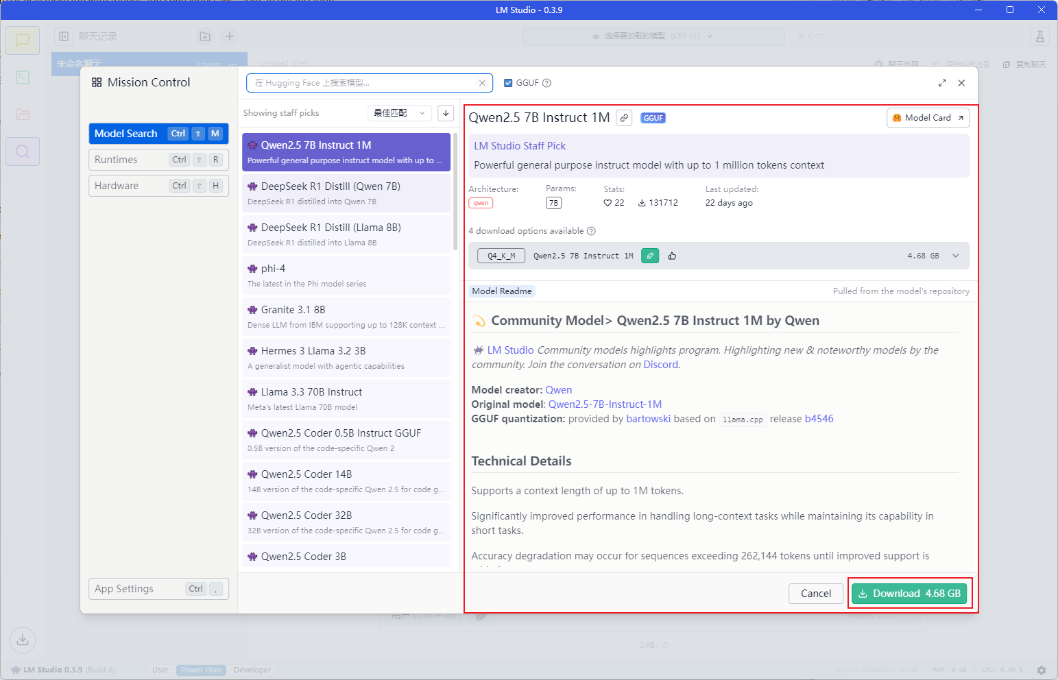Select Llama 3.3 70B Instruct model
Screen dimensions: 1058x680
pos(346,399)
